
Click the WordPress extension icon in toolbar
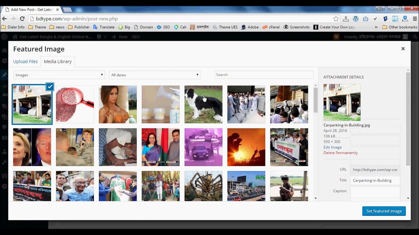[356, 19]
